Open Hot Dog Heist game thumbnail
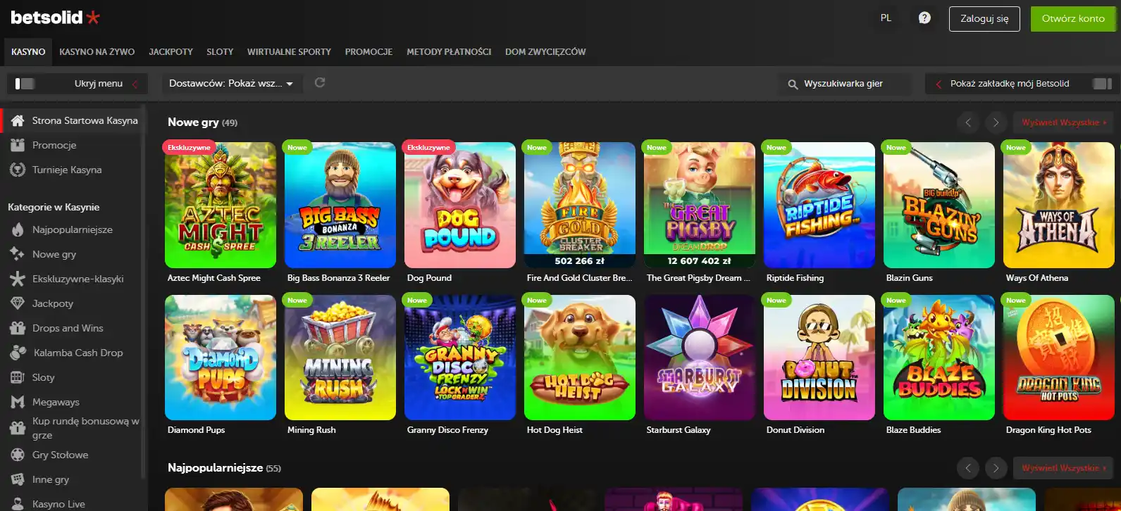 pyautogui.click(x=580, y=358)
